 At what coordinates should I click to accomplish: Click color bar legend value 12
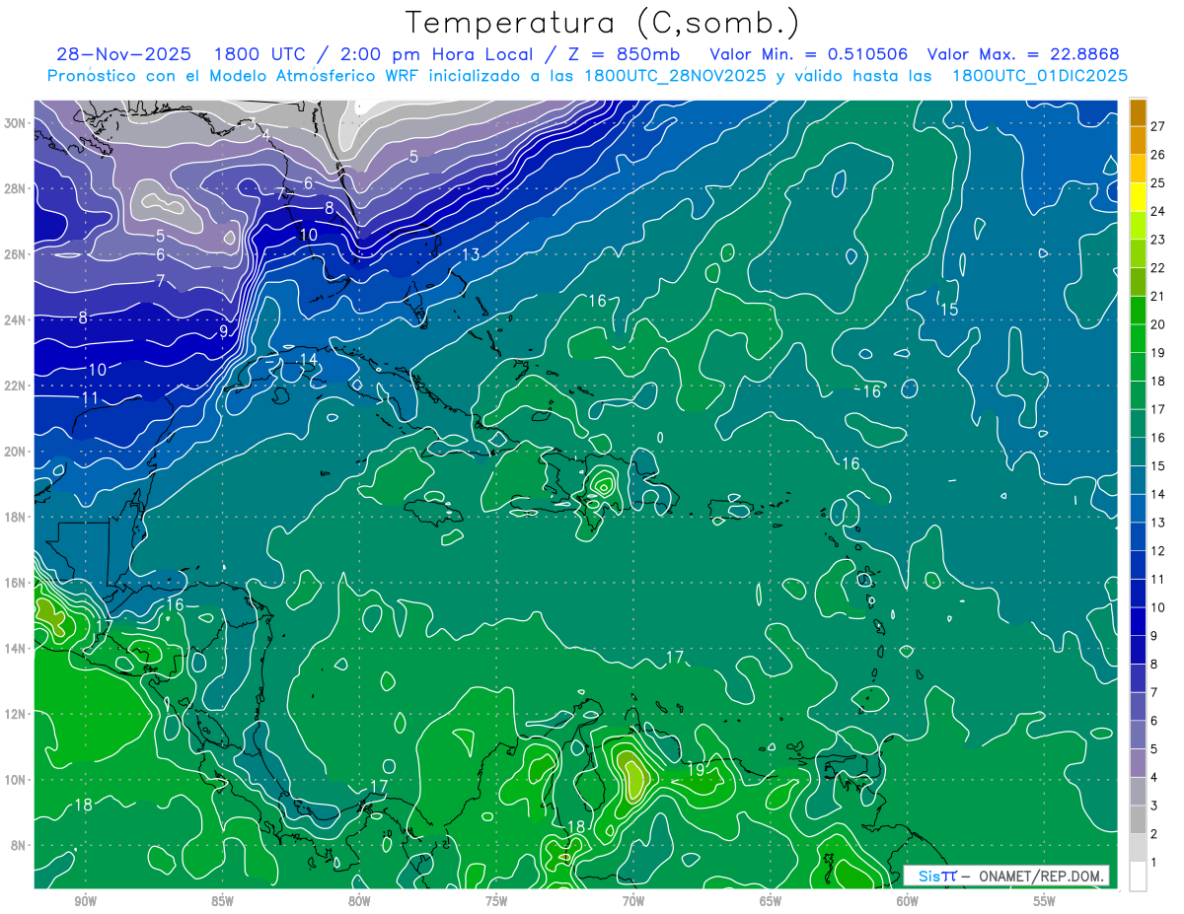coord(1157,550)
